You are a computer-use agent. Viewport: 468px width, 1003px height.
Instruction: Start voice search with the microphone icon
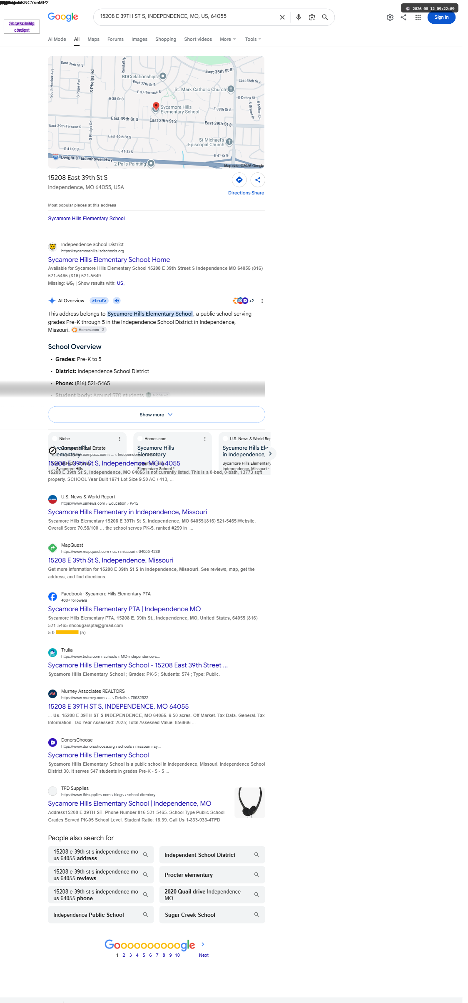pyautogui.click(x=299, y=17)
